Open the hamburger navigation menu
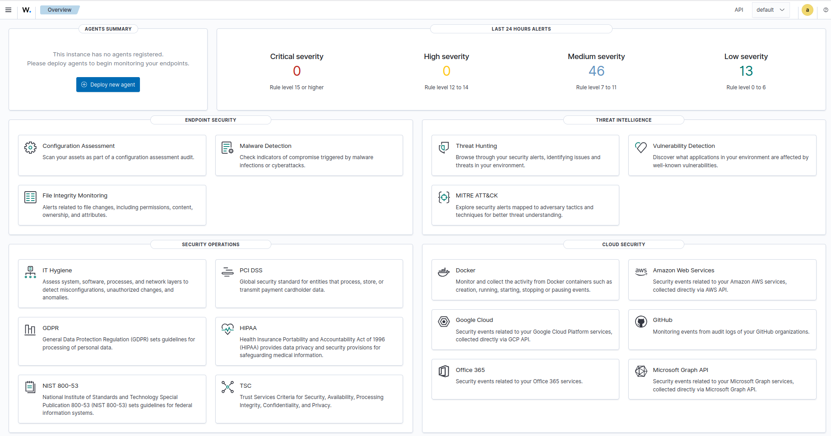Viewport: 831px width, 436px height. tap(8, 10)
